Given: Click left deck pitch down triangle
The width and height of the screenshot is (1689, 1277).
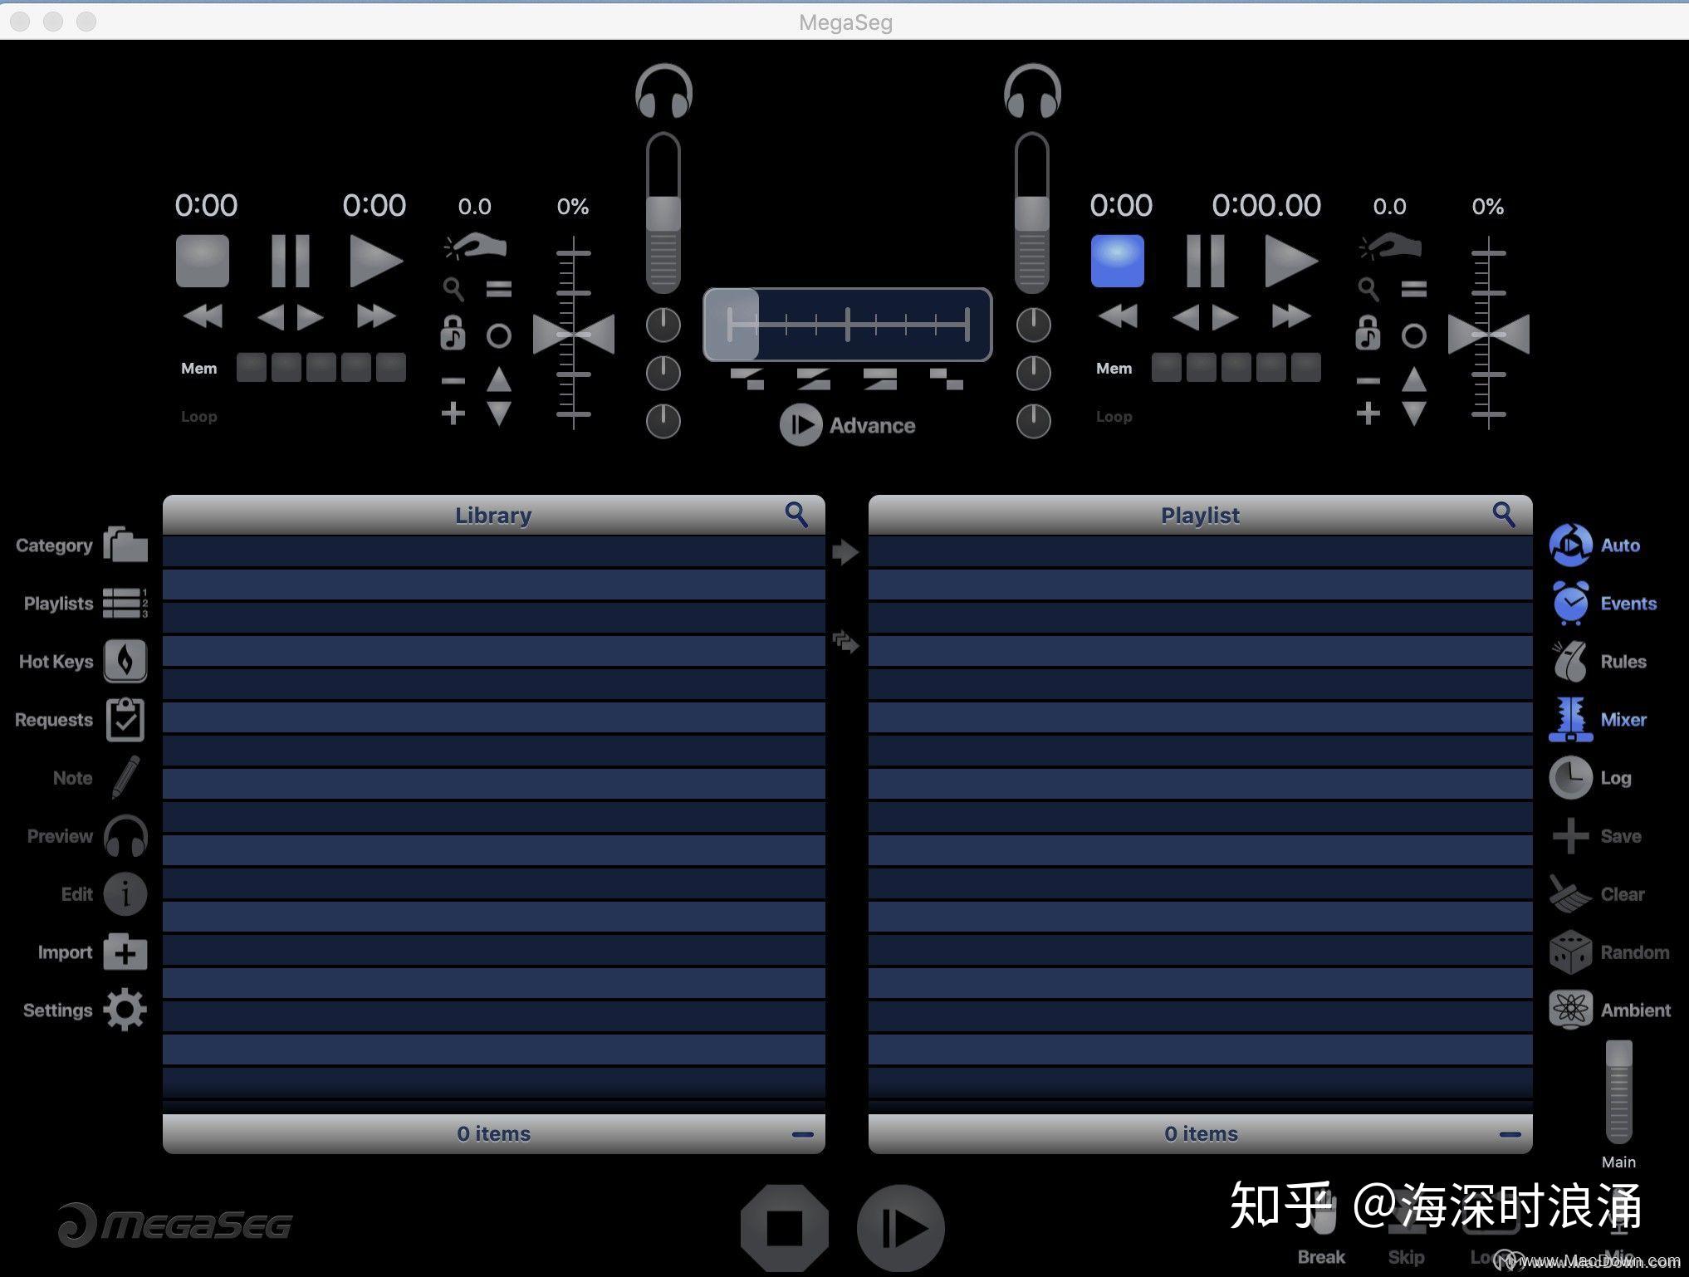Looking at the screenshot, I should click(x=499, y=413).
